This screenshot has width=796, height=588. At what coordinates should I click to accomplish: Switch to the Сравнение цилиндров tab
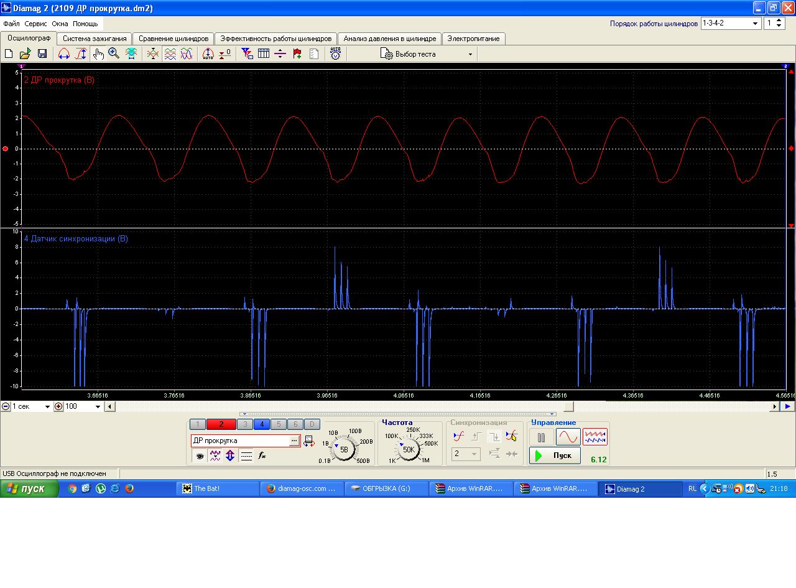[174, 39]
